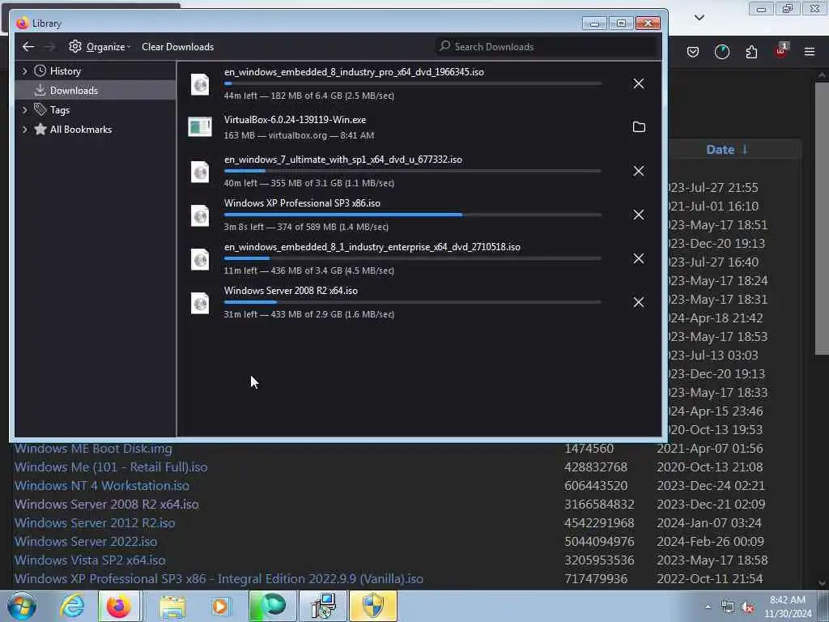This screenshot has height=622, width=829.
Task: Expand the All Bookmarks node
Action: pyautogui.click(x=24, y=130)
